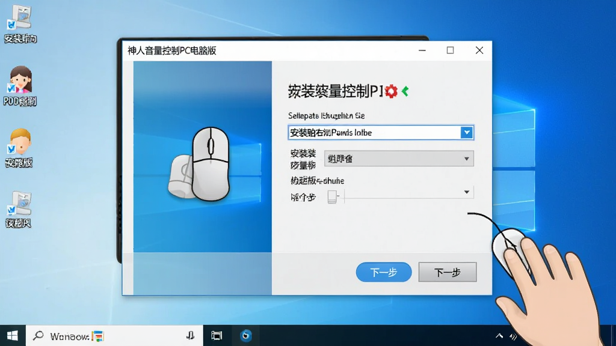Open the girl avatar desktop shortcut
Viewport: 616px width, 346px height.
(20, 86)
